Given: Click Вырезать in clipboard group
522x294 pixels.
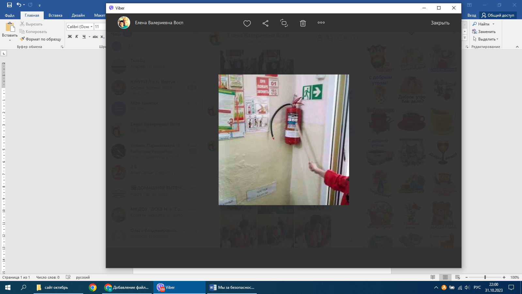Looking at the screenshot, I should pyautogui.click(x=31, y=24).
